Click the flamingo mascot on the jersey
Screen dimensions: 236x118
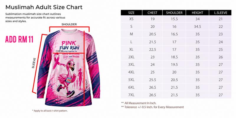coord(66,78)
